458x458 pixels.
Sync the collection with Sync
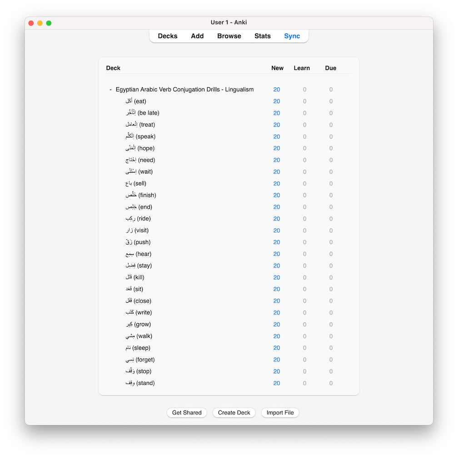[x=292, y=36]
